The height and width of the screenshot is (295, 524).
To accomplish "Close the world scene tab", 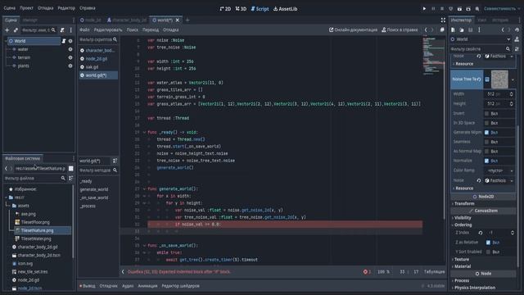I will 178,20.
